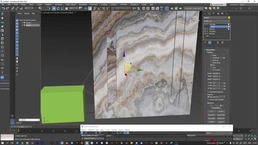Open the Utilities panel wrench tab
Image resolution: width=258 pixels, height=145 pixels.
[x=227, y=14]
